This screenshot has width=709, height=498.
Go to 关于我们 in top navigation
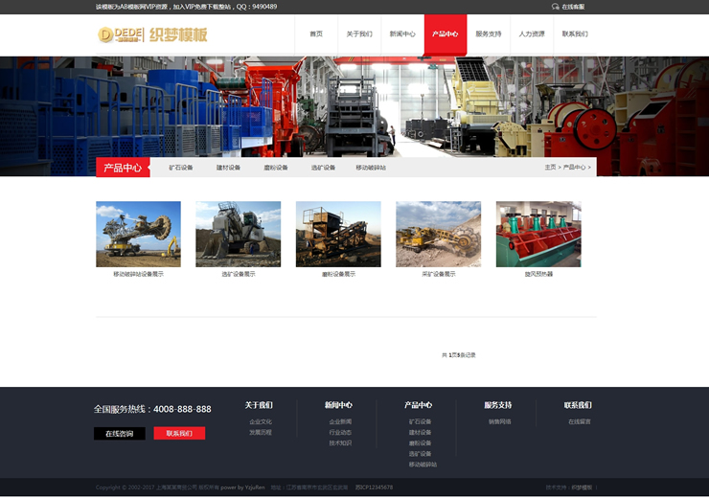click(359, 34)
